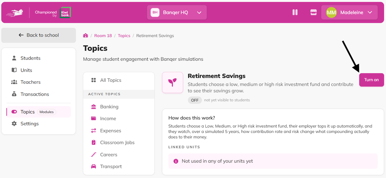Select the Transport car icon
The width and height of the screenshot is (386, 178).
click(x=93, y=166)
